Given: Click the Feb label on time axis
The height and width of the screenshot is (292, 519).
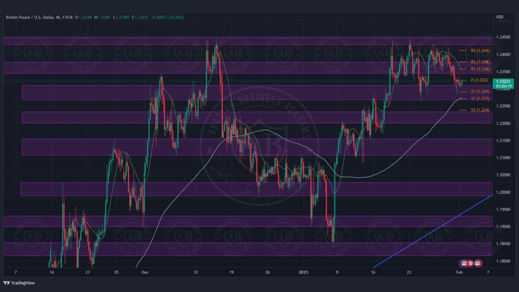Looking at the screenshot, I should 459,272.
